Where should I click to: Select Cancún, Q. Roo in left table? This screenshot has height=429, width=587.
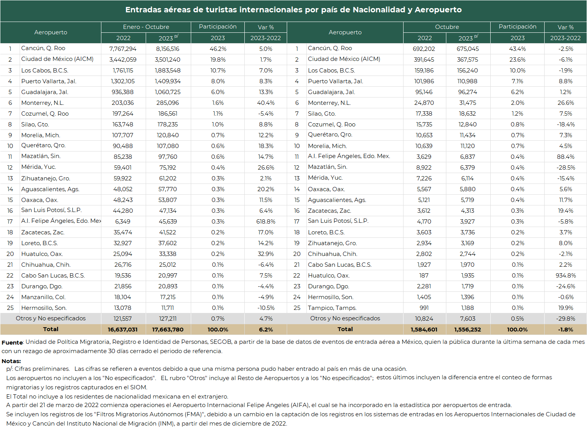43,48
